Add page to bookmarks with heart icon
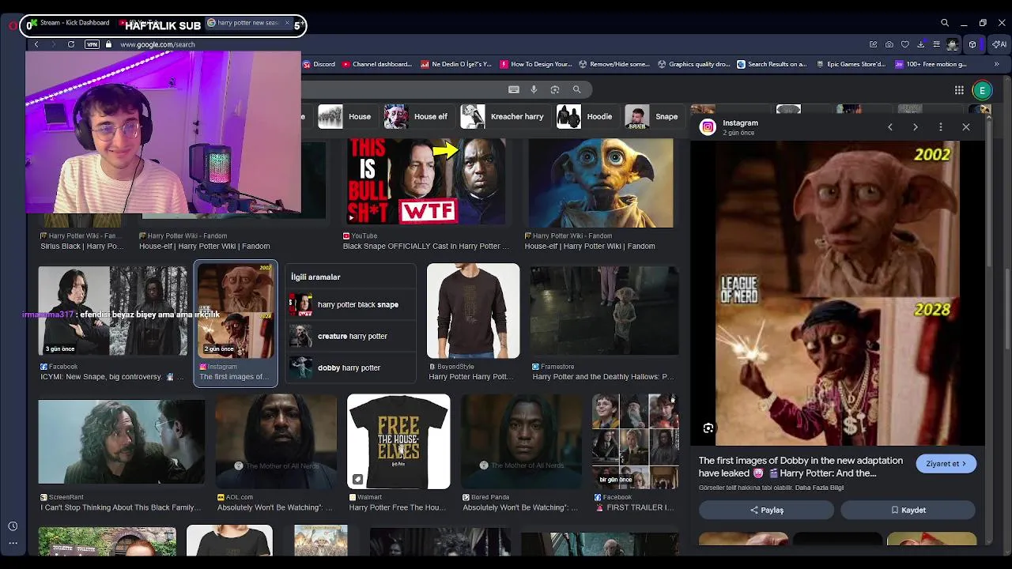The width and height of the screenshot is (1012, 569). coord(905,44)
